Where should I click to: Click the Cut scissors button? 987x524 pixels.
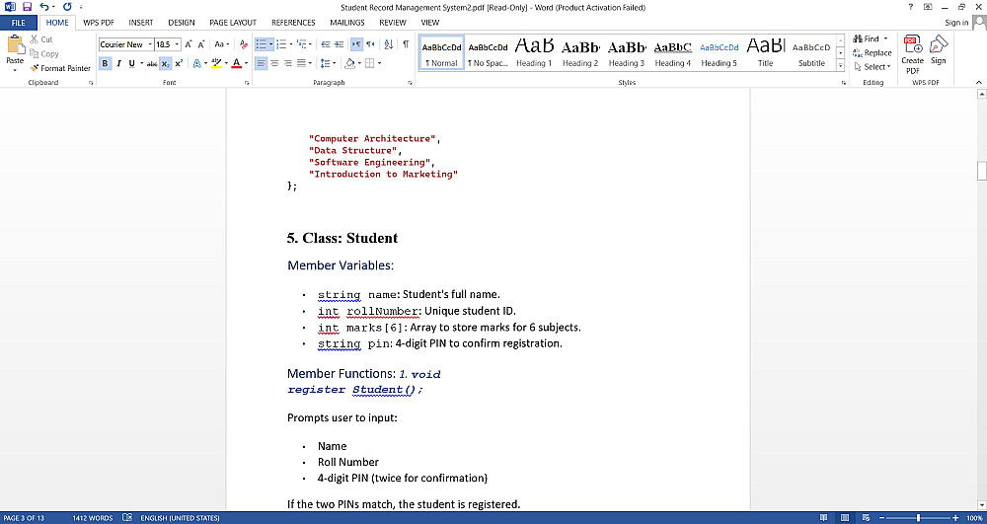[41, 39]
